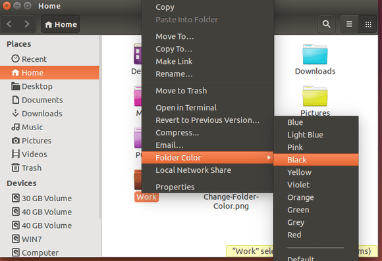Open Videos in the sidebar
This screenshot has height=261, width=382.
pyautogui.click(x=49, y=154)
